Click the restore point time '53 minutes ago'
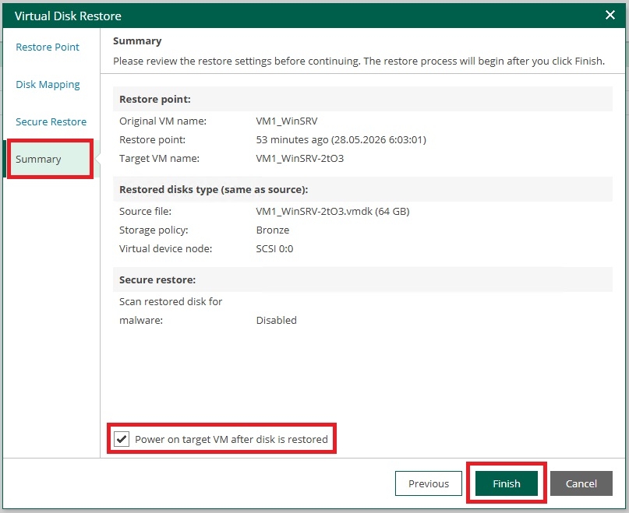 point(341,140)
